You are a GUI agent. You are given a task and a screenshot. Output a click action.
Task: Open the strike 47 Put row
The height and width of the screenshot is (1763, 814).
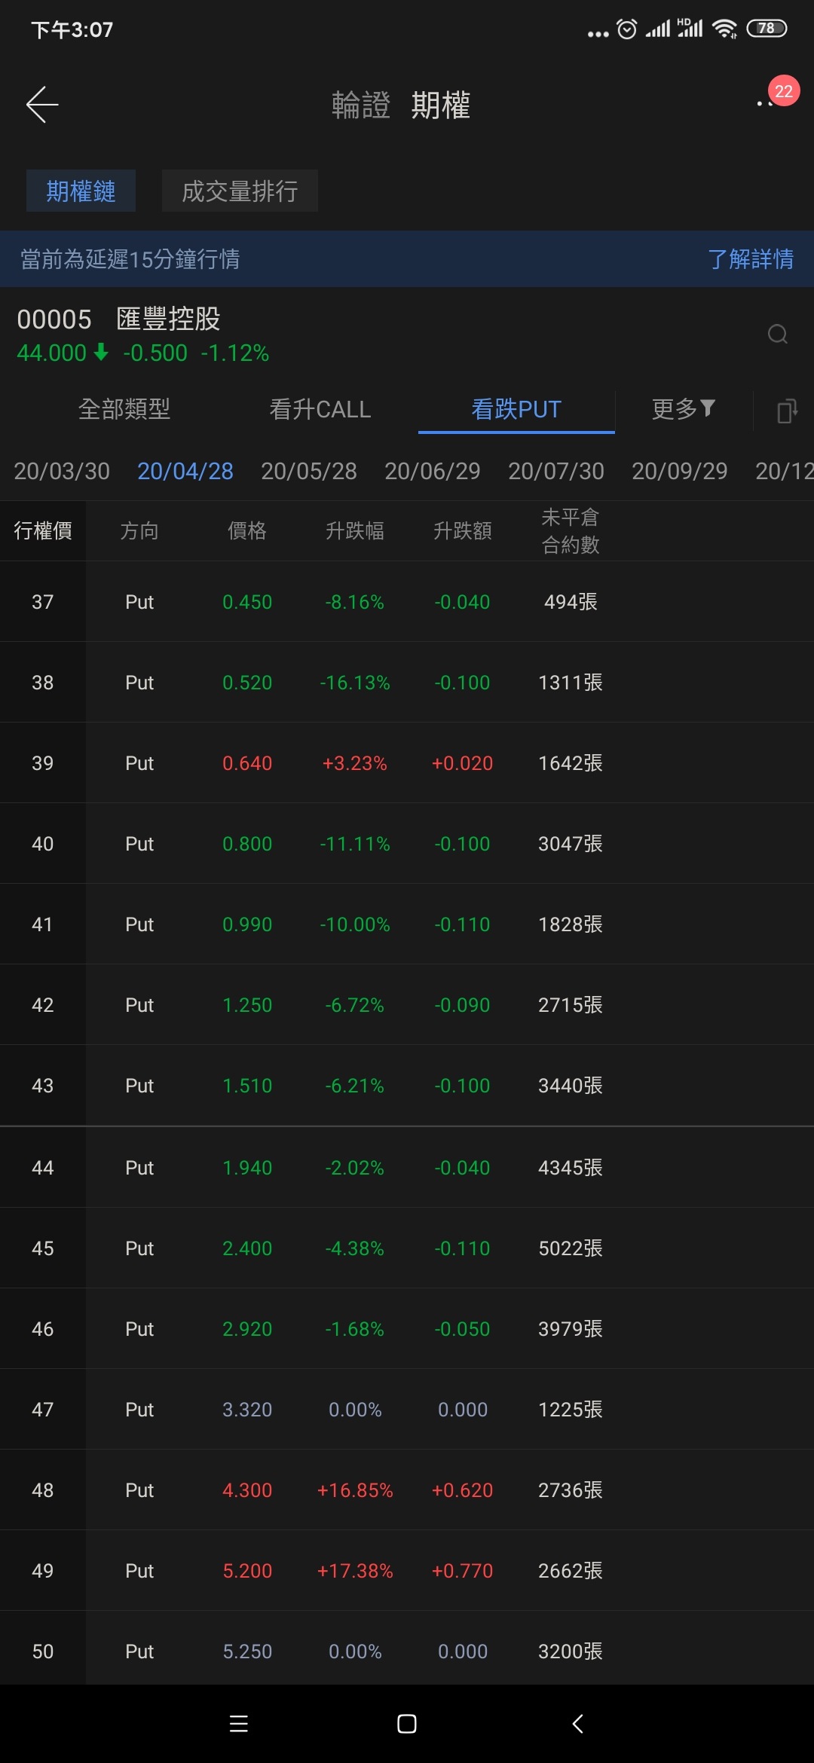pos(407,1410)
